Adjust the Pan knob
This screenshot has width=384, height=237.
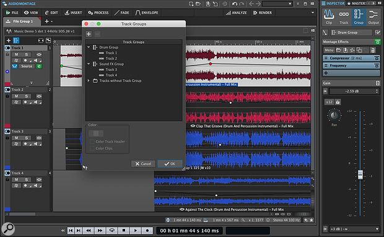coord(334,115)
